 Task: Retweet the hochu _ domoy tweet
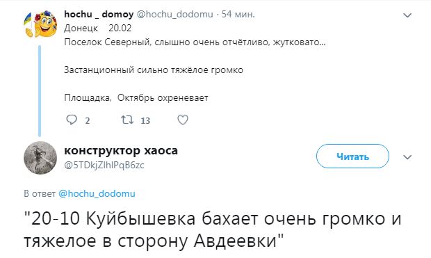[127, 120]
